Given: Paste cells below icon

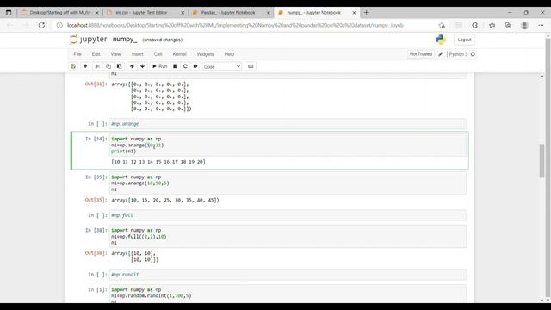Looking at the screenshot, I should coord(119,66).
